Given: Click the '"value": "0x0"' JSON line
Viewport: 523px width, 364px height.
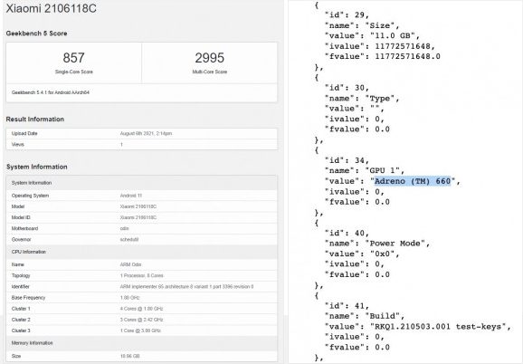Looking at the screenshot, I should 362,254.
